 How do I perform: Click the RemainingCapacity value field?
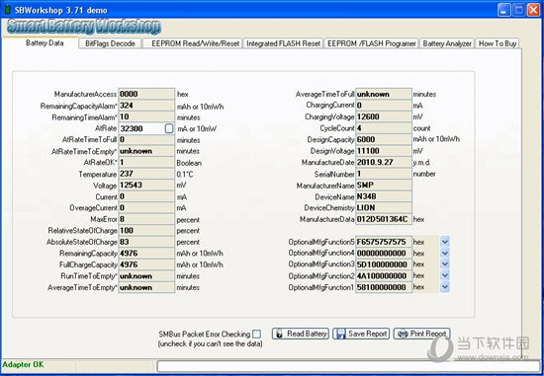click(146, 254)
